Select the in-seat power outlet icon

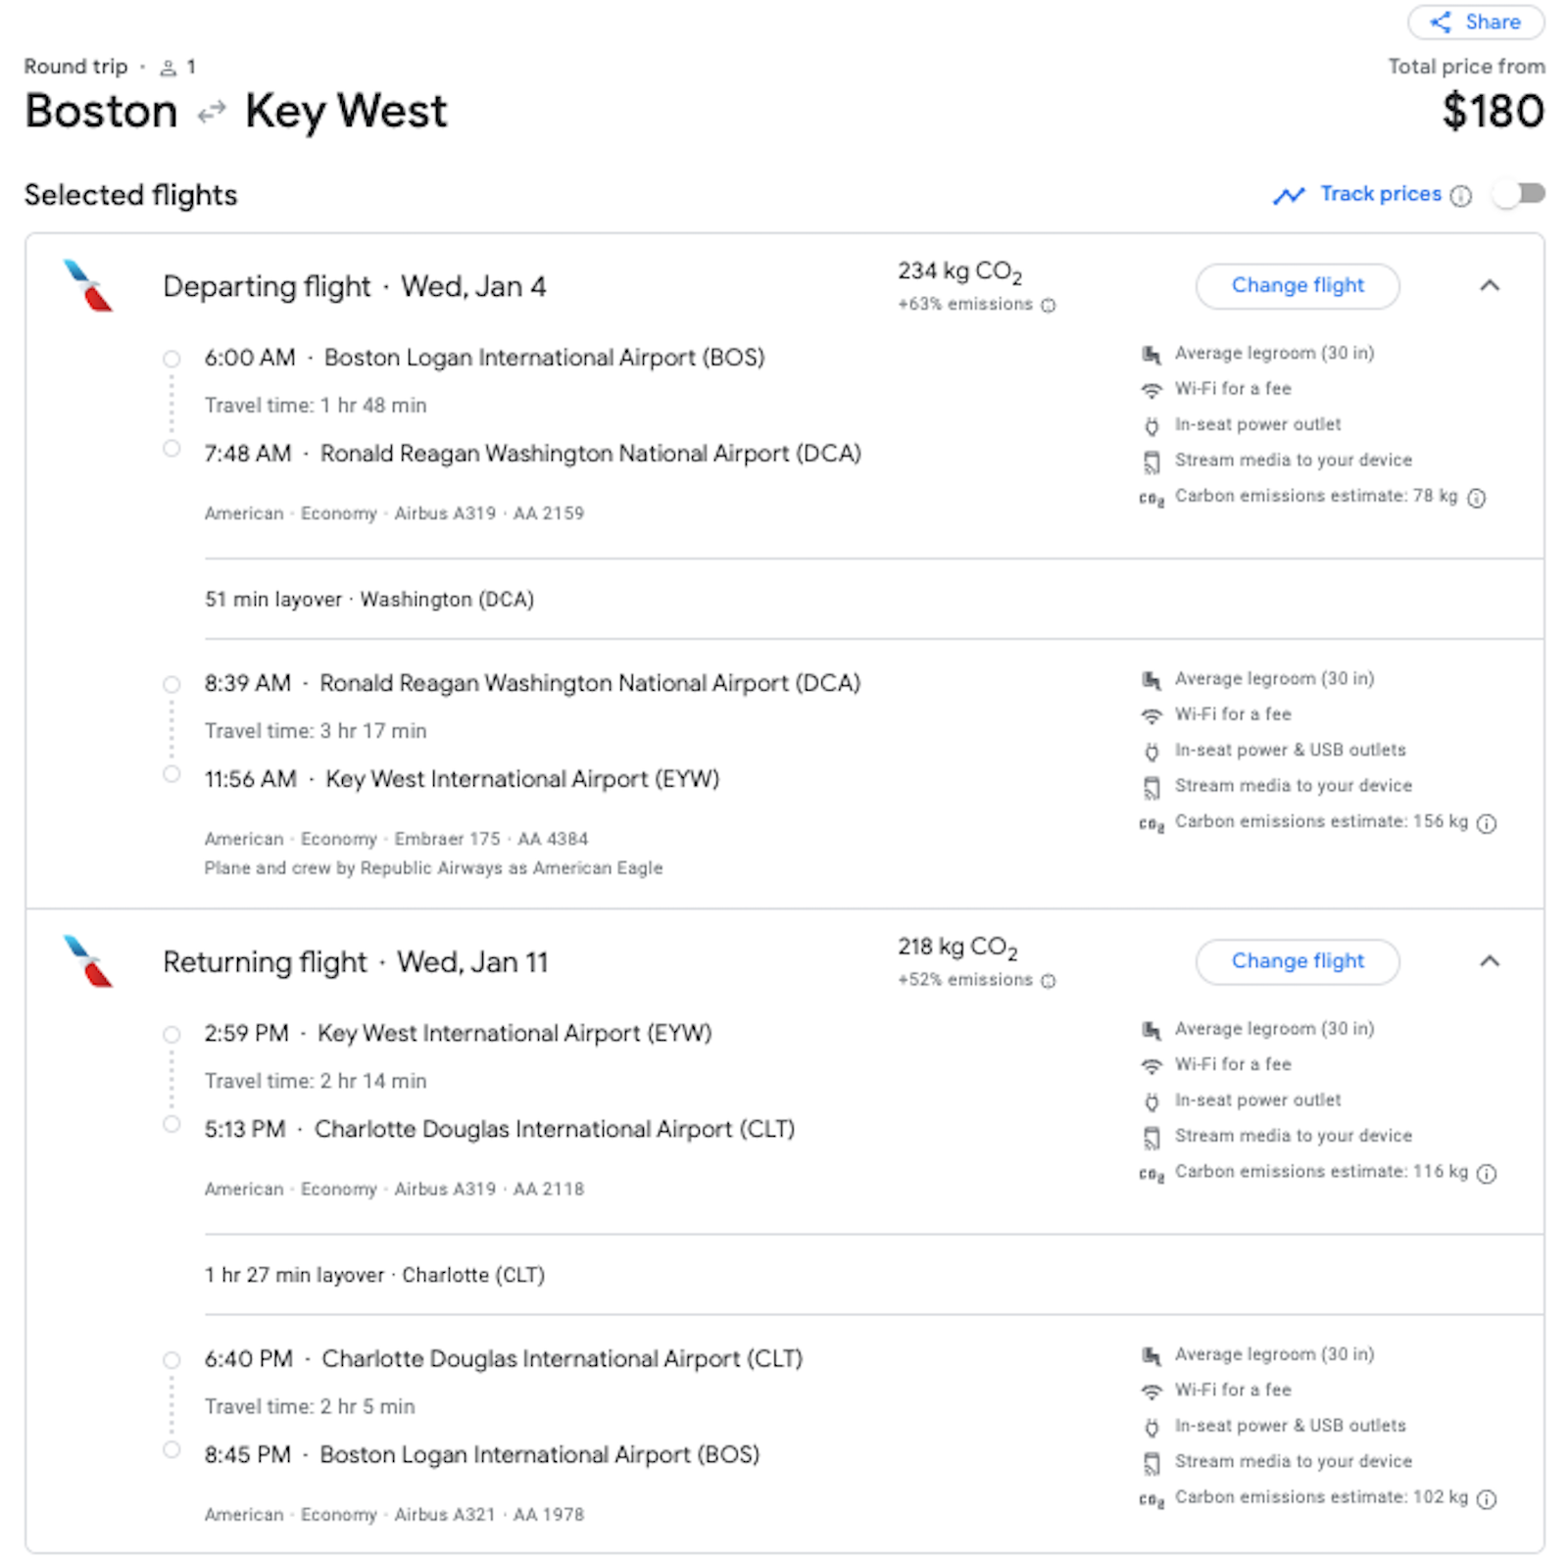click(x=1151, y=424)
